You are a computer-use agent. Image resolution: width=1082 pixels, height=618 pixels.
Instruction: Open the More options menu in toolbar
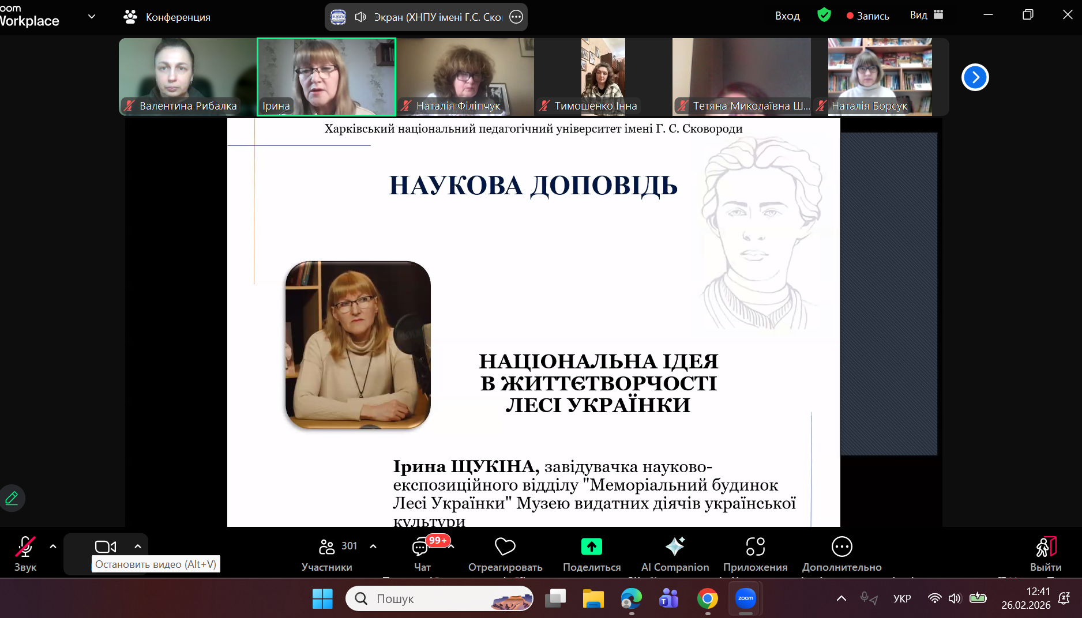[x=841, y=553]
